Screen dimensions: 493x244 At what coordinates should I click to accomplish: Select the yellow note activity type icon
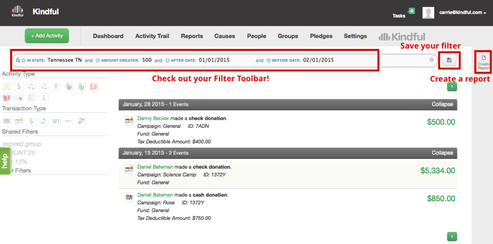[x=7, y=87]
